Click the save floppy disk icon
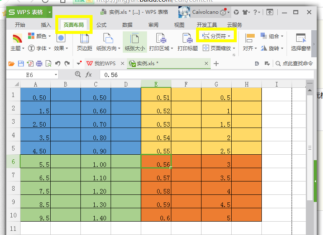 coord(21,64)
